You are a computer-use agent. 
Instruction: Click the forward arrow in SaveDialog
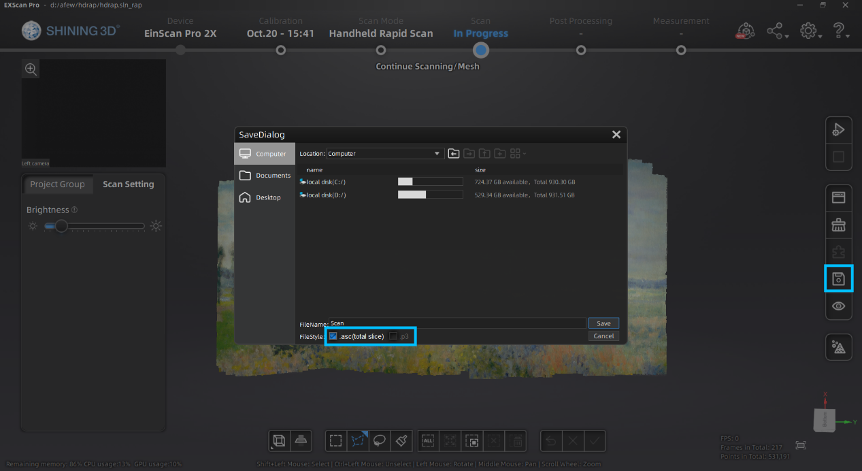469,154
